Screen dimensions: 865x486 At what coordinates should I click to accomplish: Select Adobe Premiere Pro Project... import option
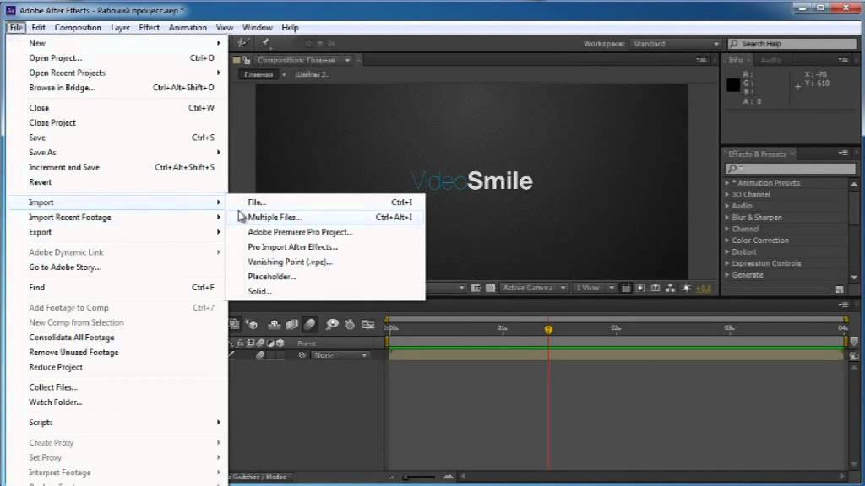click(x=326, y=232)
